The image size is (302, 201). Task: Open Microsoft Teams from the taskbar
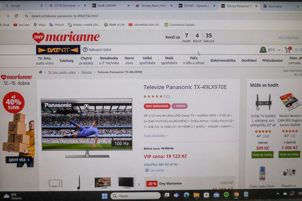coord(176,195)
